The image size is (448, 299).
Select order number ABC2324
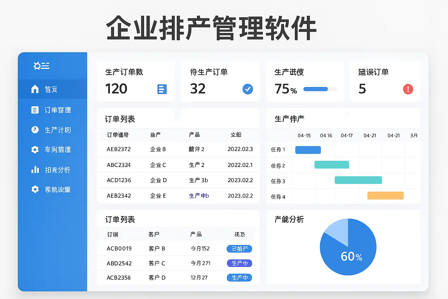pyautogui.click(x=119, y=165)
